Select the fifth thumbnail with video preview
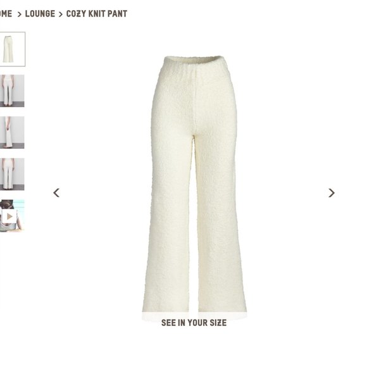This screenshot has height=367, width=367. (12, 216)
